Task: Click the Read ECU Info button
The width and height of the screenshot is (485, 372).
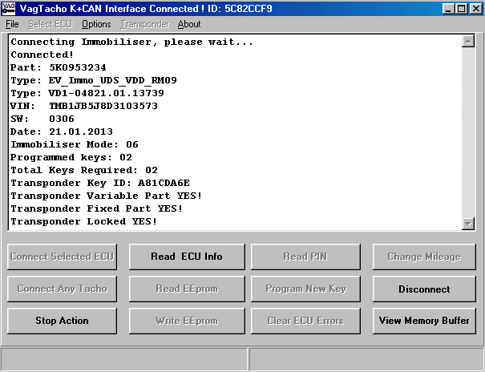Action: coord(187,257)
